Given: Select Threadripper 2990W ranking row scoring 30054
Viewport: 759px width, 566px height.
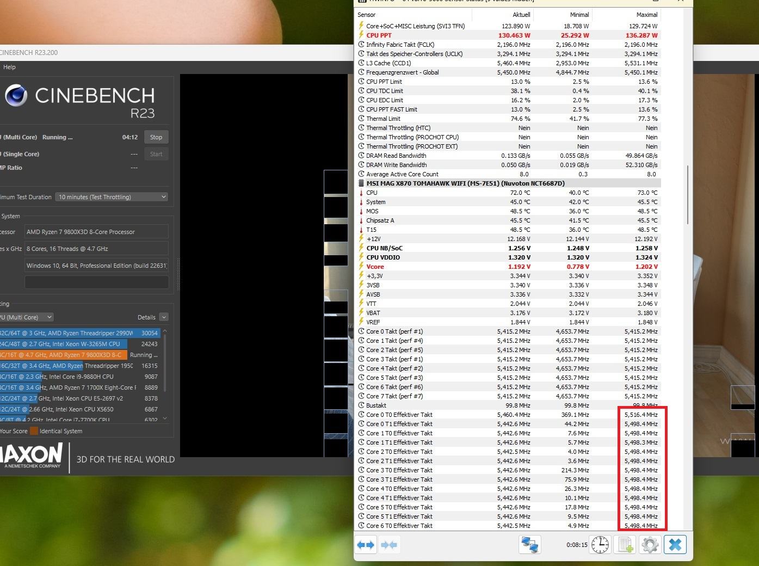Looking at the screenshot, I should (x=80, y=333).
